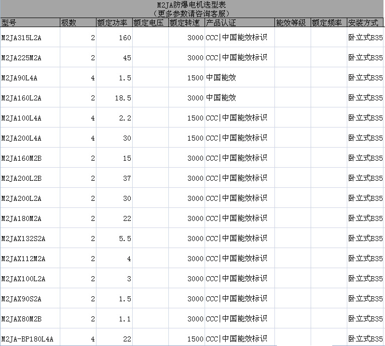Screen dimensions: 385x346
Task: Click the 产品认证 header cell
Action: click(239, 23)
